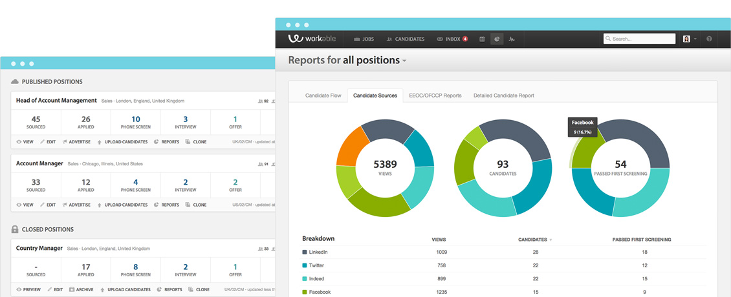Sort by the Candidates column arrow
The width and height of the screenshot is (731, 297).
point(551,240)
